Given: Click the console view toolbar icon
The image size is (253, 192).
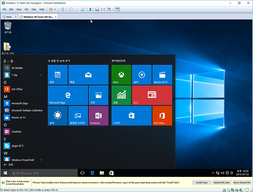Looking at the screenshot, I should tap(117, 9).
